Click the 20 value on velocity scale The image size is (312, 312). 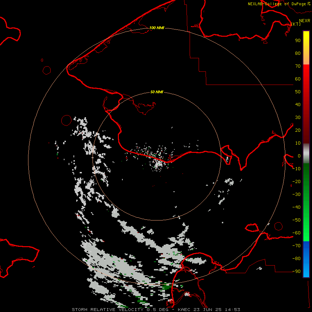[298, 130]
